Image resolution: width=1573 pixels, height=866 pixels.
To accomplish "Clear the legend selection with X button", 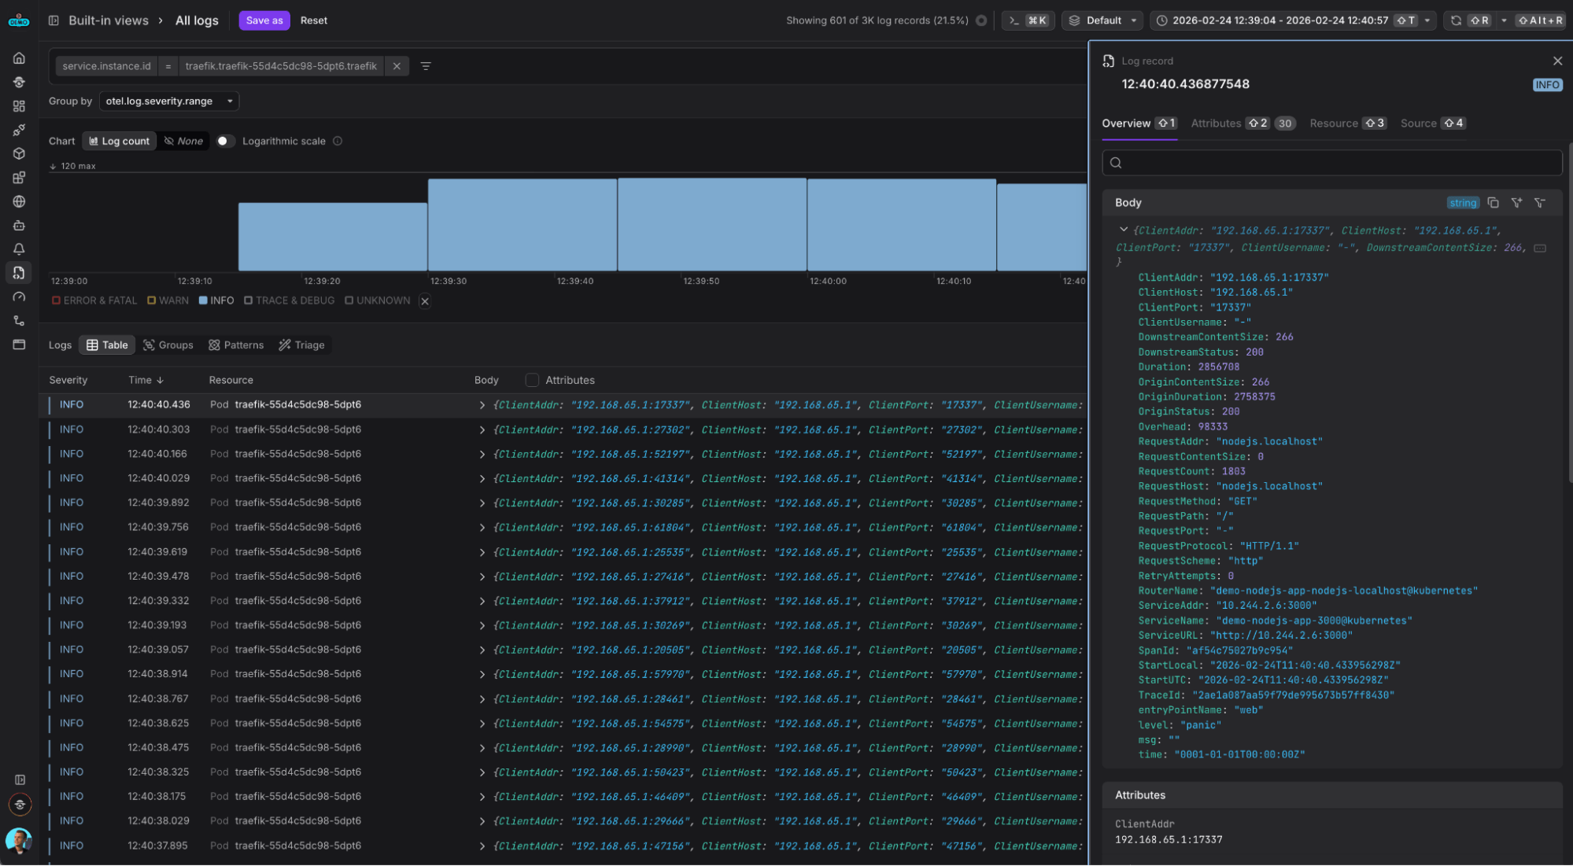I will (425, 301).
